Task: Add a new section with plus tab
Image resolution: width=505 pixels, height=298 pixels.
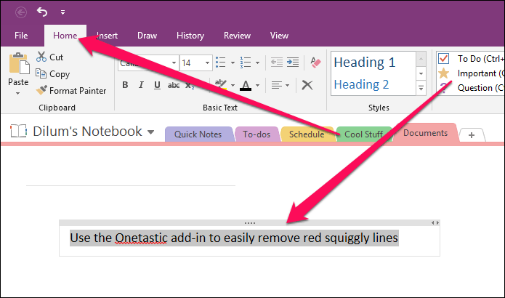Action: click(x=472, y=135)
